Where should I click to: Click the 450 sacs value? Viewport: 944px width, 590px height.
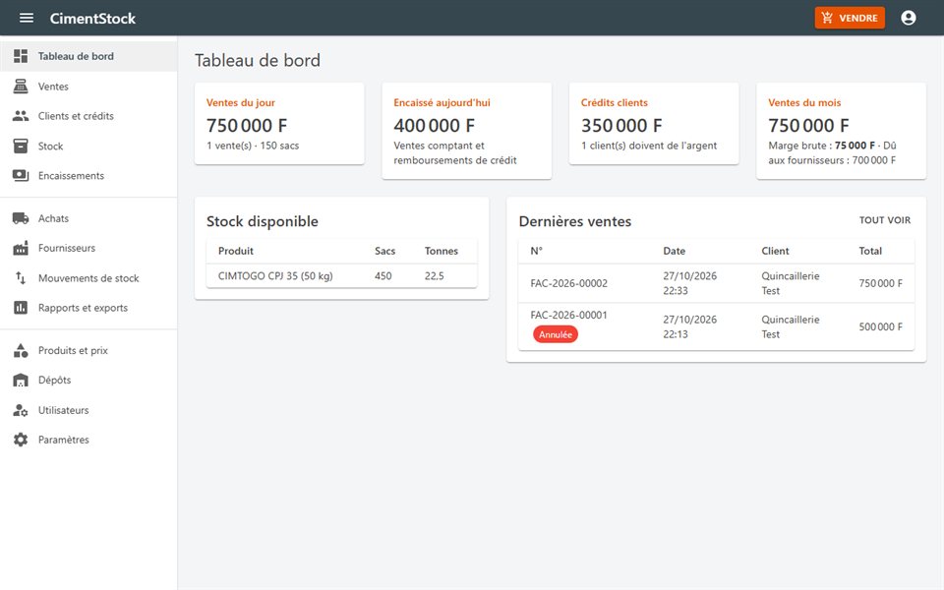(x=383, y=275)
